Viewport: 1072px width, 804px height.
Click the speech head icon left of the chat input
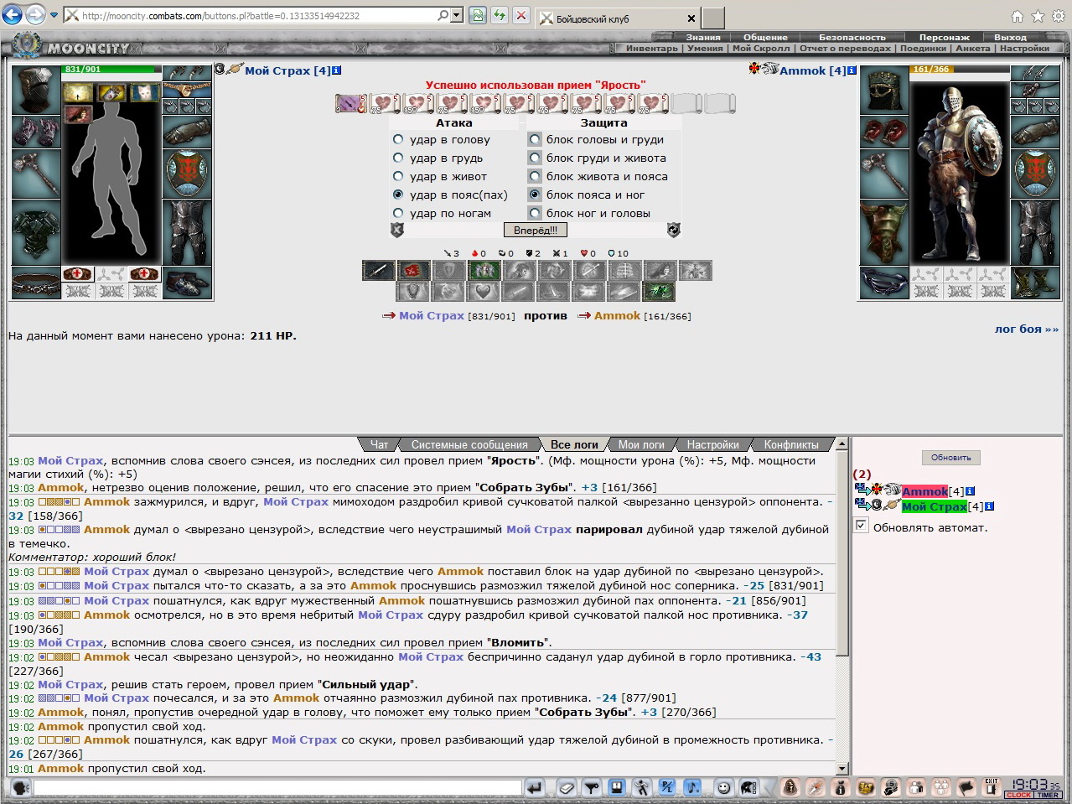[x=20, y=787]
